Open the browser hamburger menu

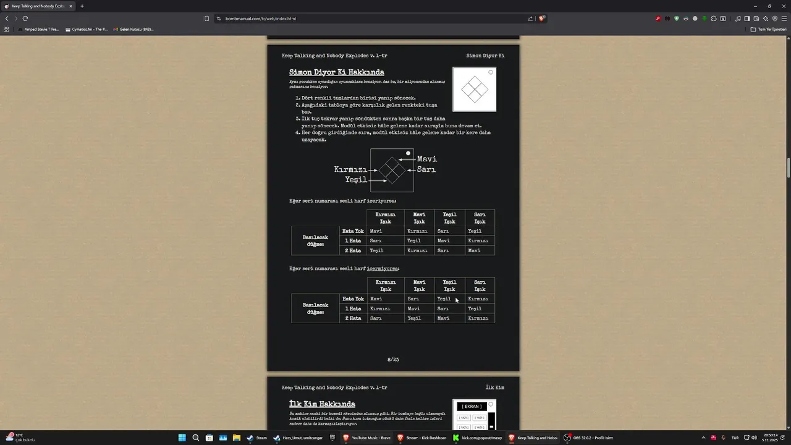(783, 19)
